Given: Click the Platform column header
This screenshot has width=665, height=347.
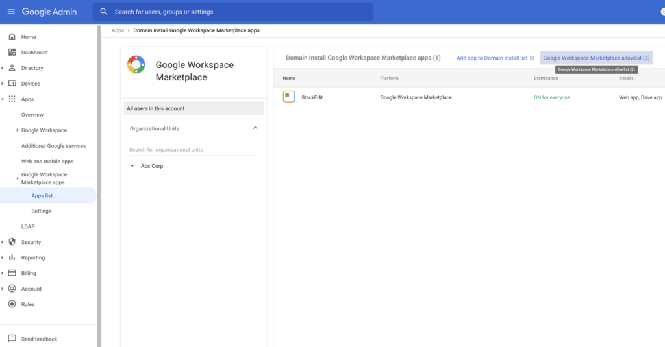Looking at the screenshot, I should click(390, 78).
